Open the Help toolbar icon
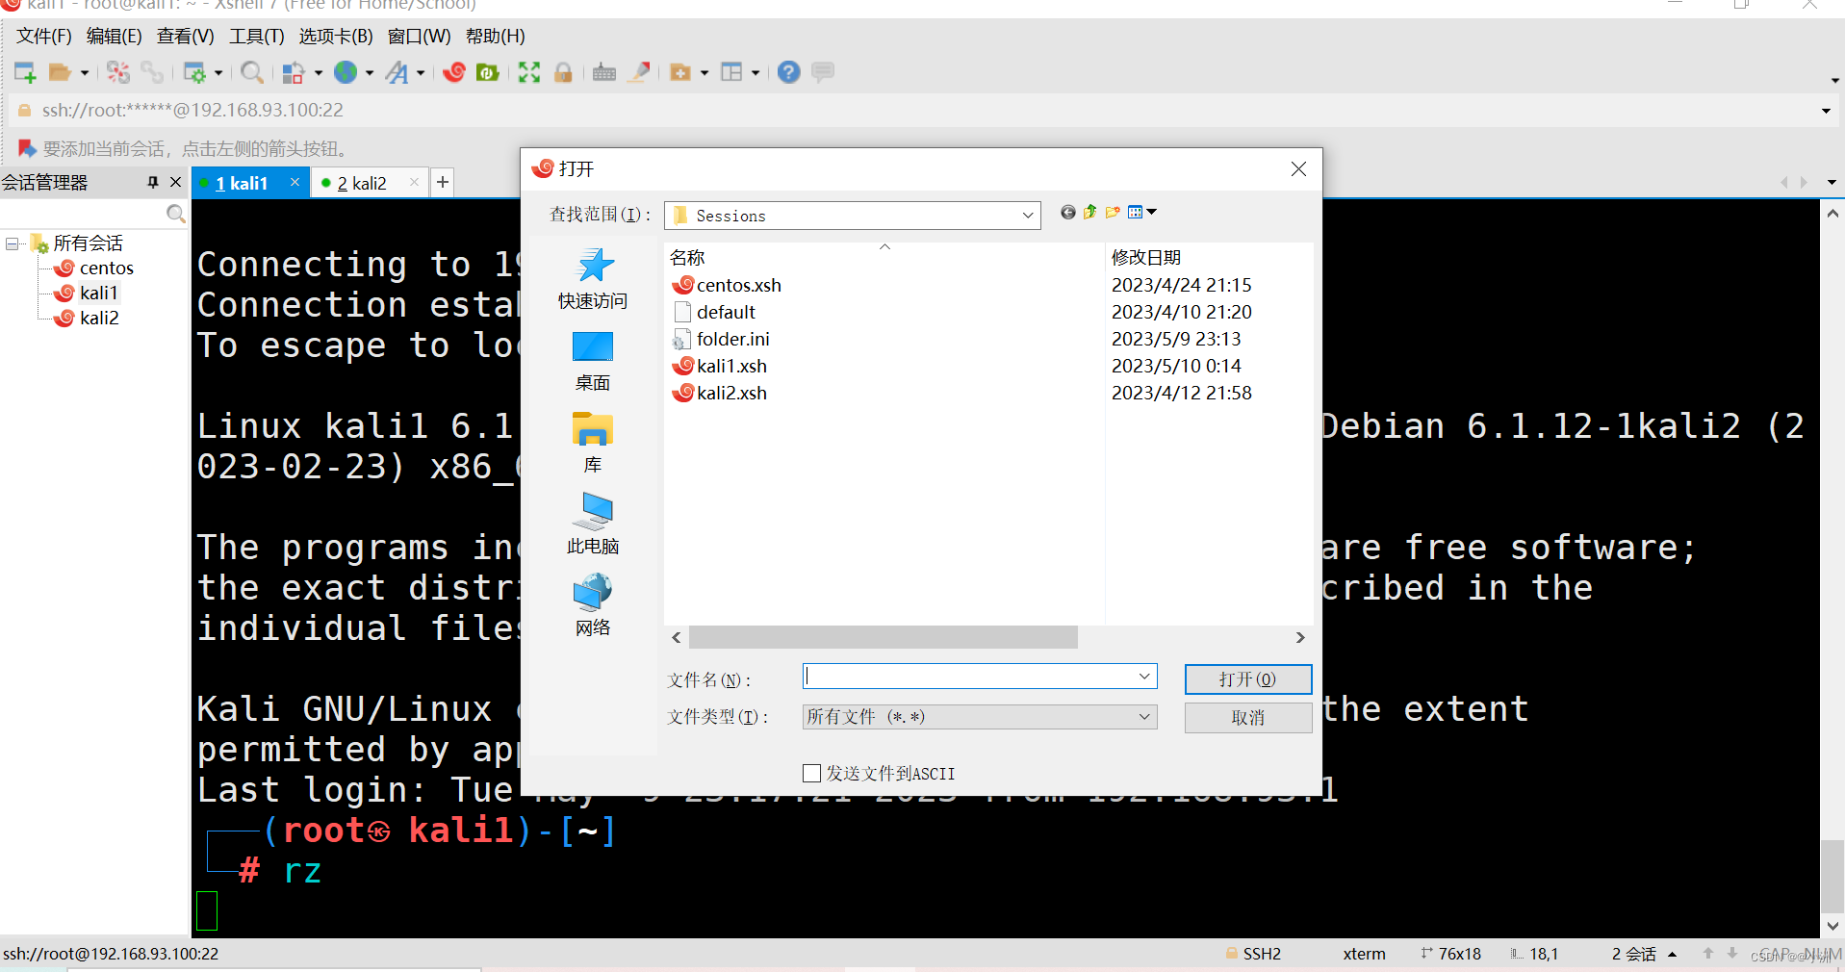This screenshot has height=972, width=1845. tap(788, 71)
